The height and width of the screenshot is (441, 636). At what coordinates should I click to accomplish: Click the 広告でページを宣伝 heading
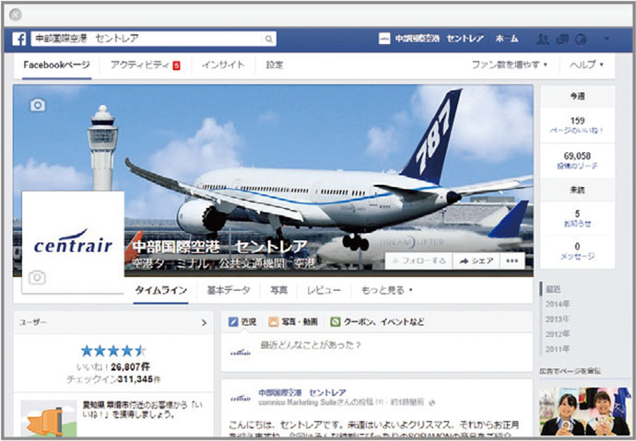pos(570,371)
